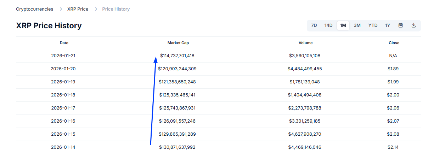445x153 pixels.
Task: Click market cap $125,335,465,141
Action: [x=177, y=95]
